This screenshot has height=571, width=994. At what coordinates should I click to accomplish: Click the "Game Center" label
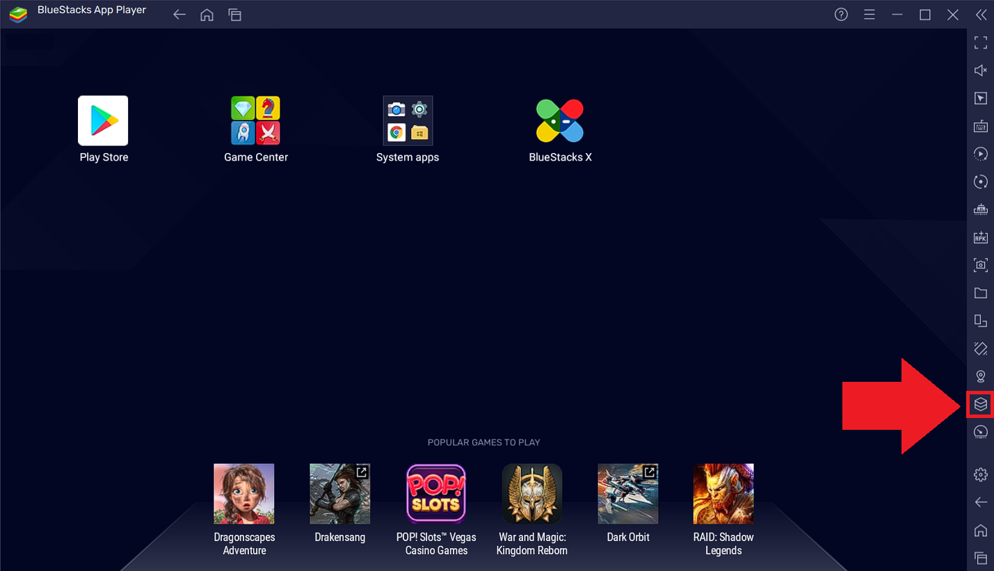coord(256,157)
